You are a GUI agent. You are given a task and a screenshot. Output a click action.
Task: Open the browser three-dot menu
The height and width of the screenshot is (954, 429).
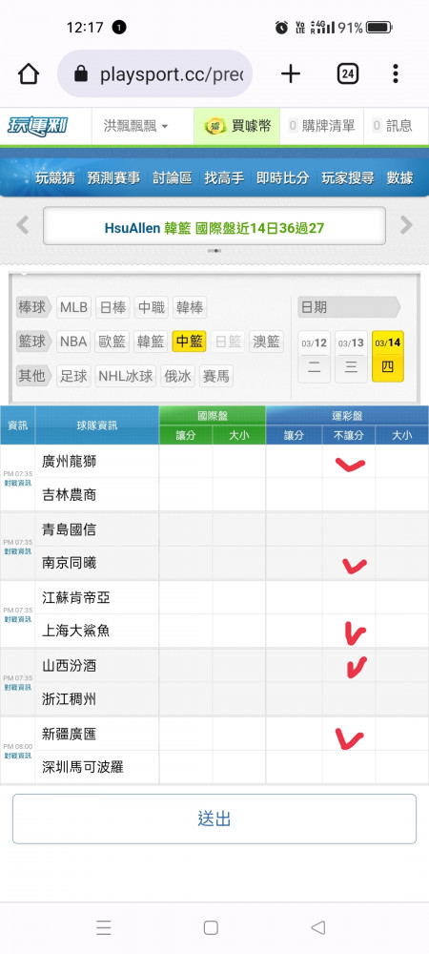click(395, 73)
